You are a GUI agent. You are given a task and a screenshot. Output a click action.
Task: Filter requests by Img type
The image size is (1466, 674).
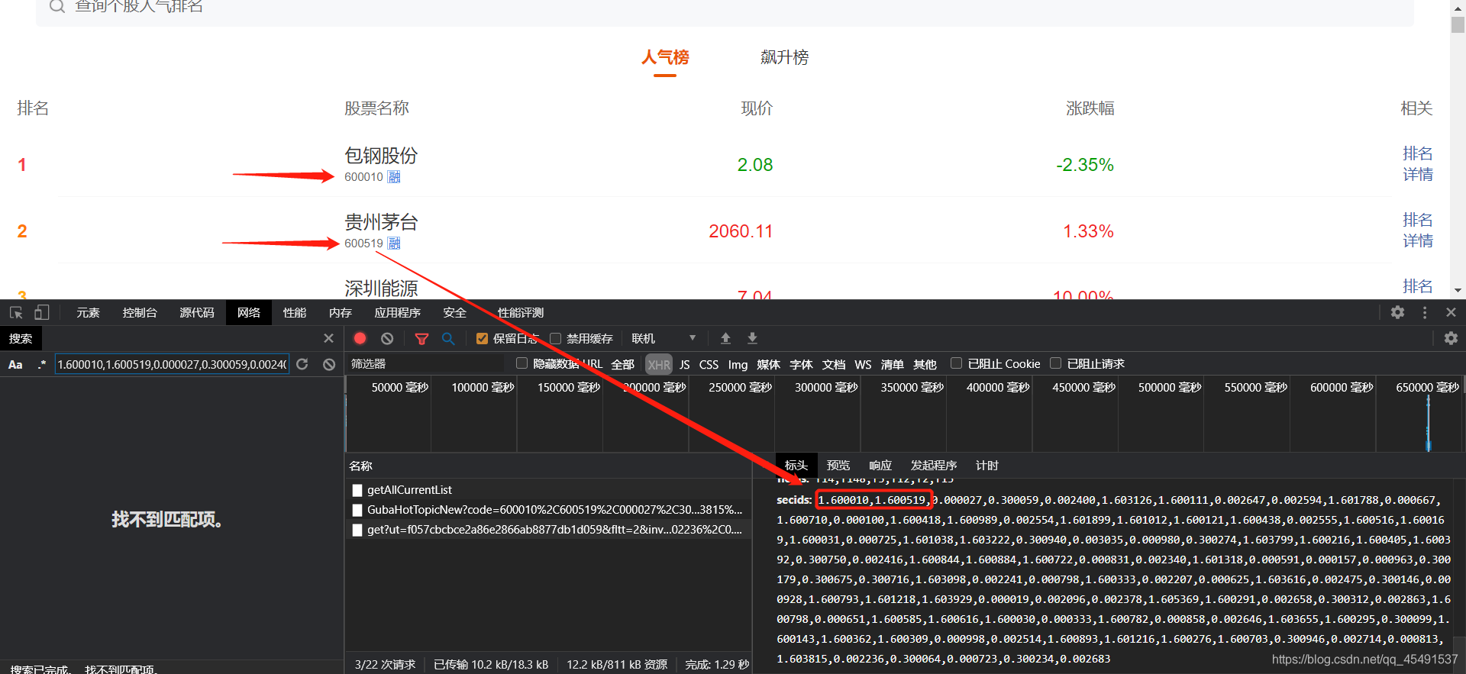coord(738,364)
